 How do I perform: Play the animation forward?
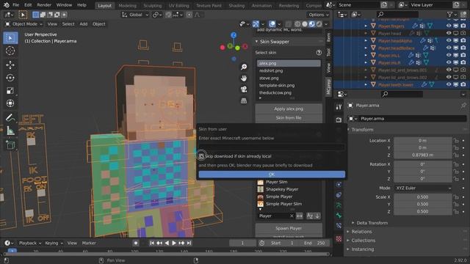pos(174,243)
